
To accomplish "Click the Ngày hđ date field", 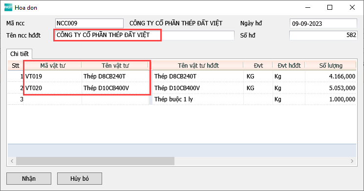I will click(x=323, y=23).
